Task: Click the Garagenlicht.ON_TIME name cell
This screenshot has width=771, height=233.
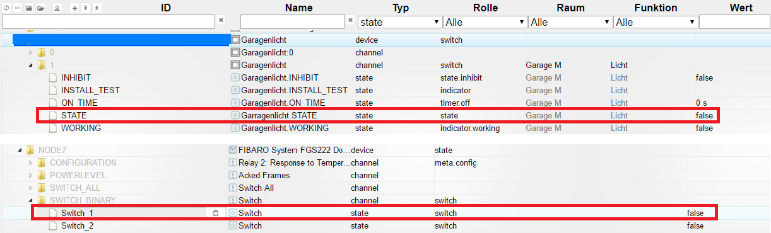Action: 283,103
